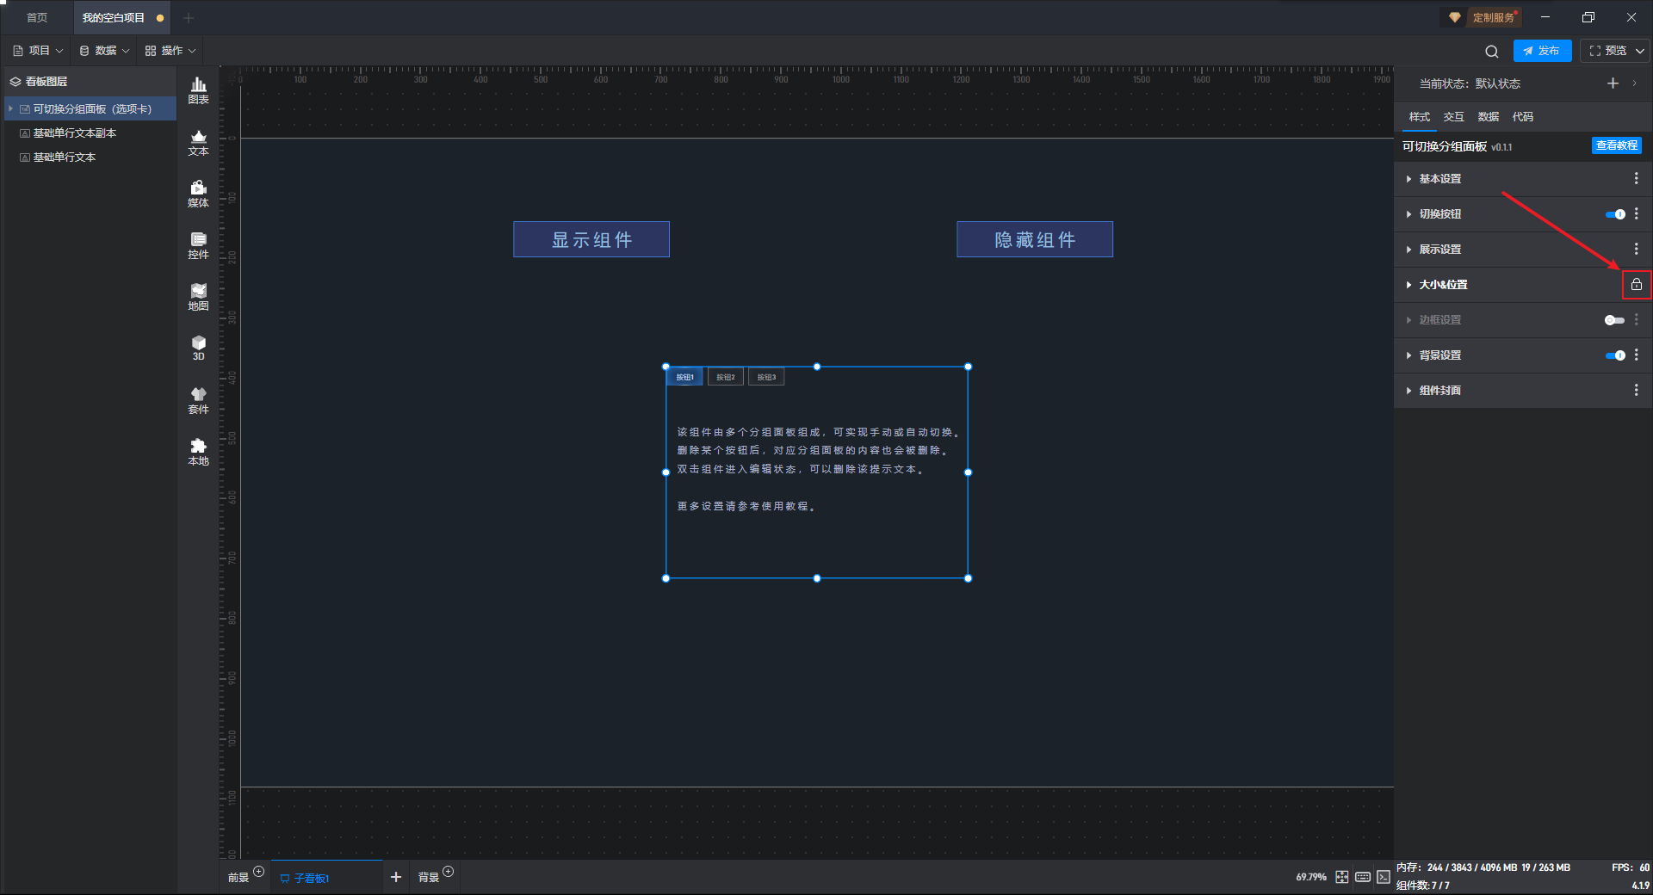Expand the 展示设置 section
1653x895 pixels.
(x=1408, y=250)
